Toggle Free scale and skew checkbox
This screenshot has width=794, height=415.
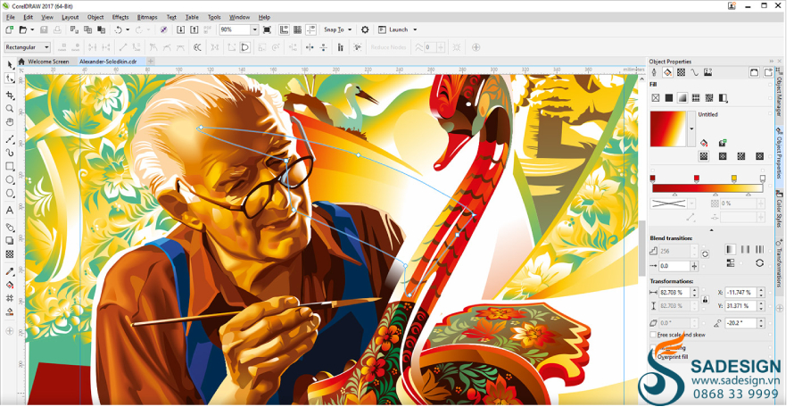653,335
